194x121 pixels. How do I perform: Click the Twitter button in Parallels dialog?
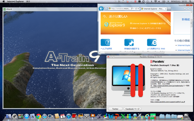tap(115, 109)
